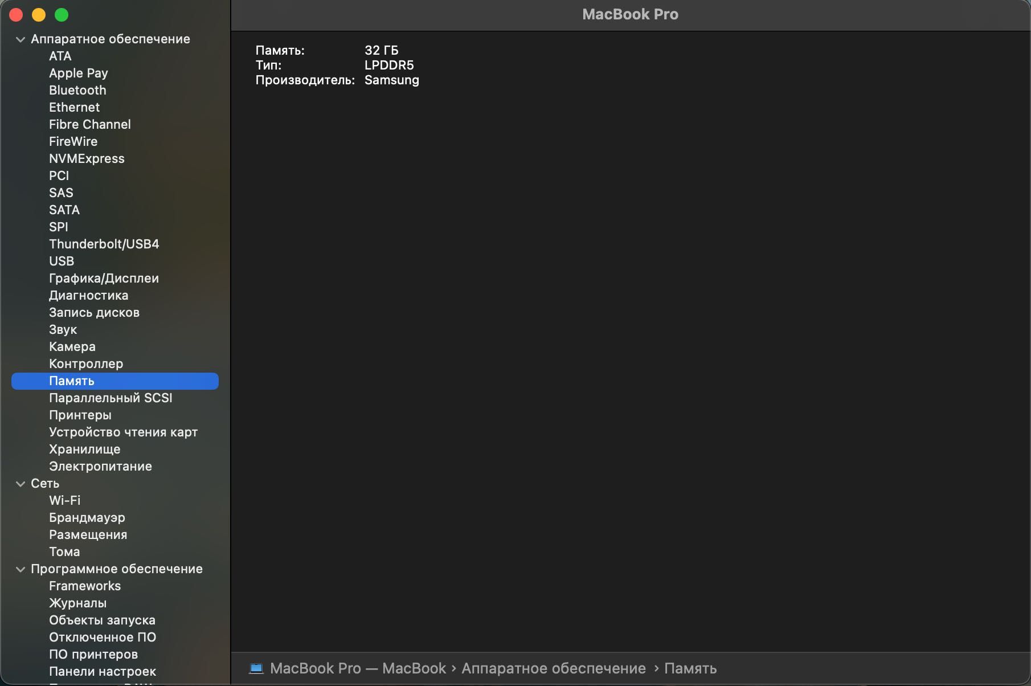Screen dimensions: 1031x686
Task: Select Размещения in the network list
Action: (x=88, y=534)
